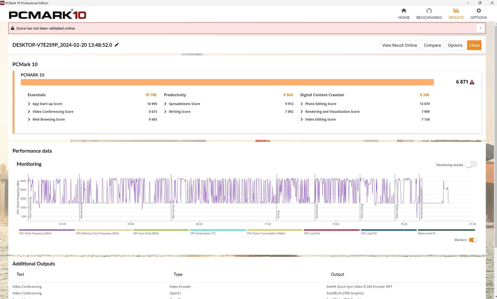
Task: Click View Result Online button
Action: point(399,45)
